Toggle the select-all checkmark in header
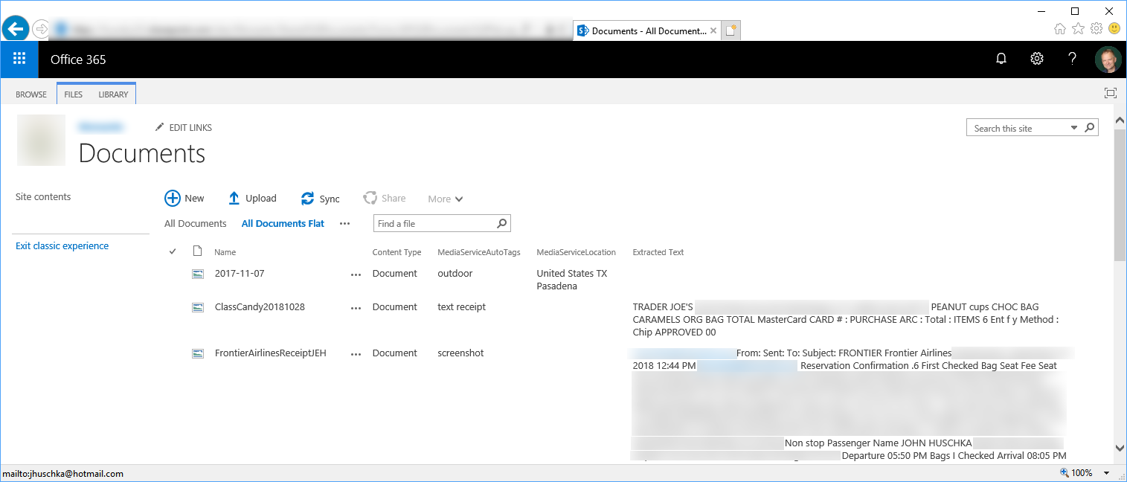The image size is (1127, 482). pyautogui.click(x=173, y=251)
